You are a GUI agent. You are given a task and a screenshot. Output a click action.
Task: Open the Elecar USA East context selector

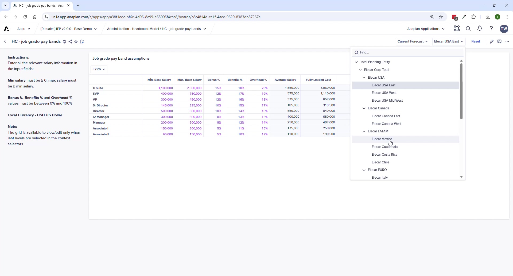coord(449,41)
